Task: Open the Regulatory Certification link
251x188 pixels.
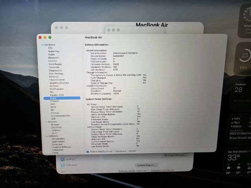Action: click(x=162, y=170)
